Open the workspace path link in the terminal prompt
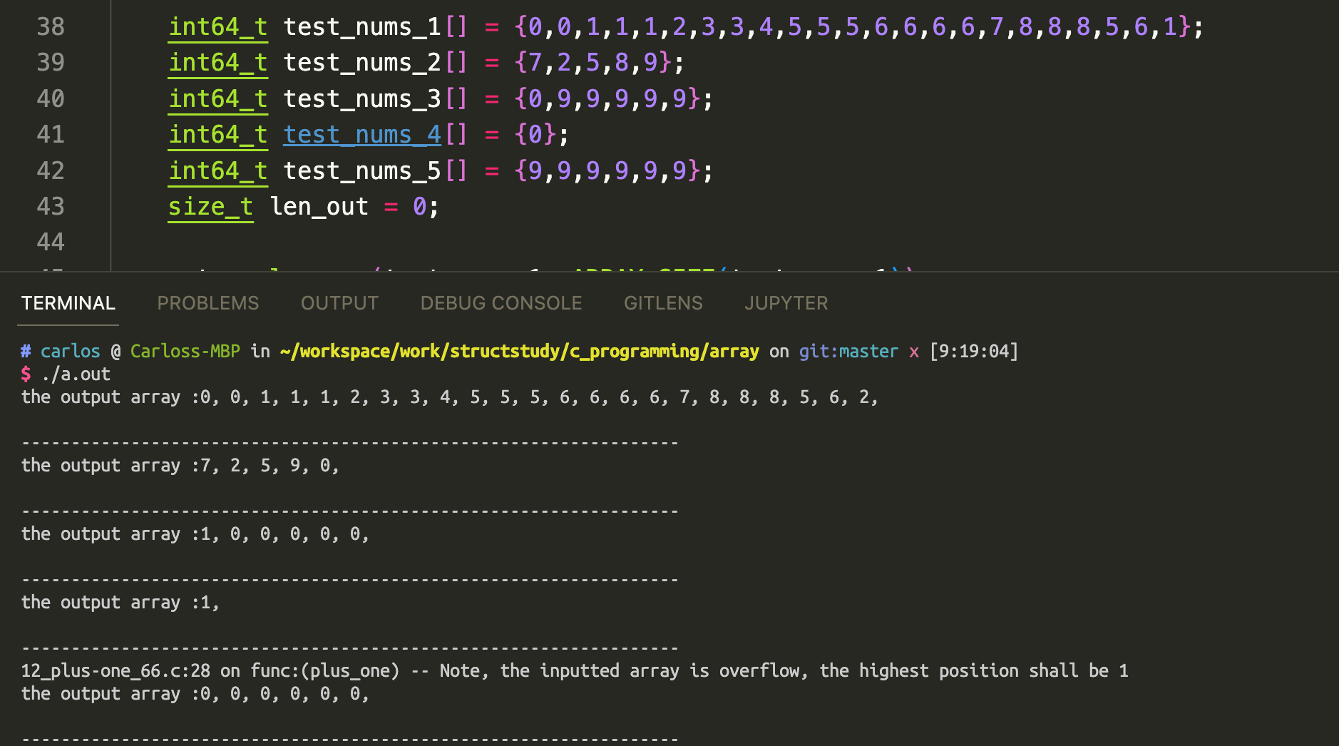 [x=518, y=350]
